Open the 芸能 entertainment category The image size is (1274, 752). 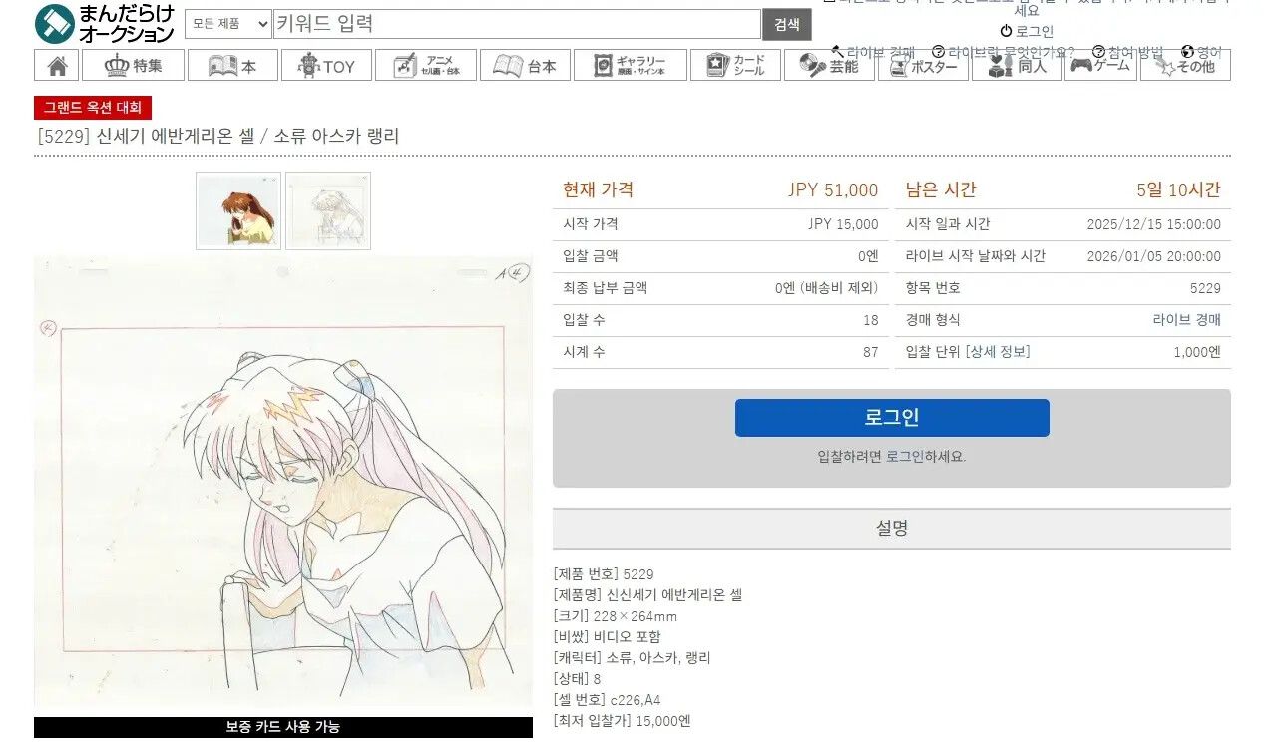(829, 65)
